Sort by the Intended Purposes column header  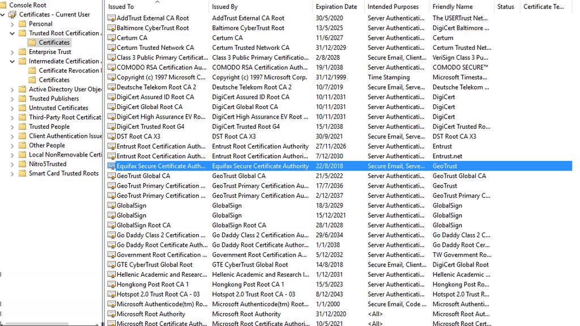[x=397, y=7]
